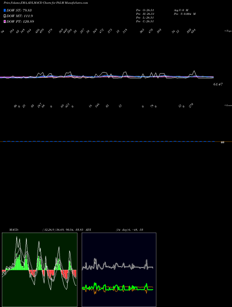Image resolution: width=232 pixels, height=307 pixels.
Task: Click the ADX heading label
Action: click(88, 230)
